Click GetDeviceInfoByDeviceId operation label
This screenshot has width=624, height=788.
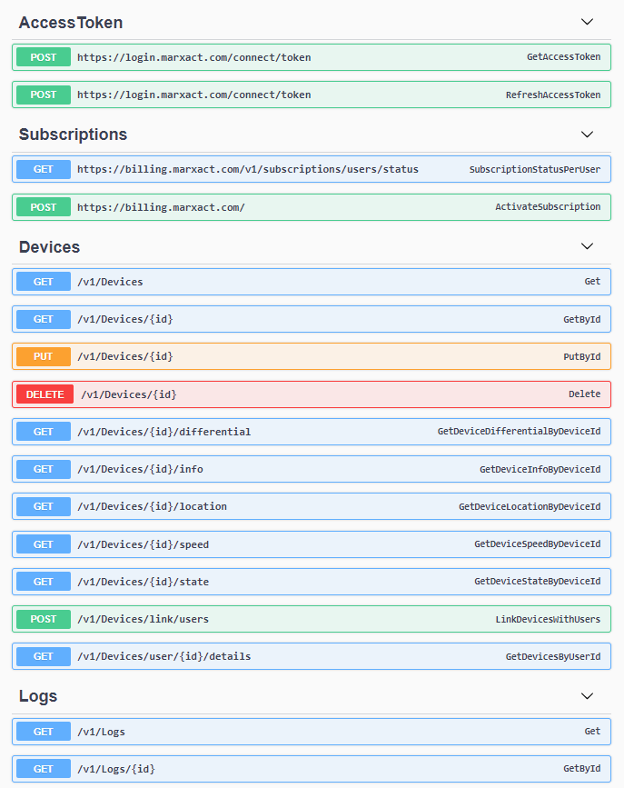(x=540, y=469)
